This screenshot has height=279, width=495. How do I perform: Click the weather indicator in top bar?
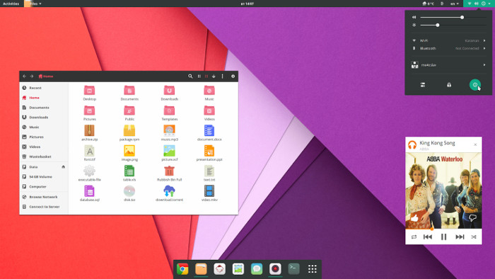428,4
